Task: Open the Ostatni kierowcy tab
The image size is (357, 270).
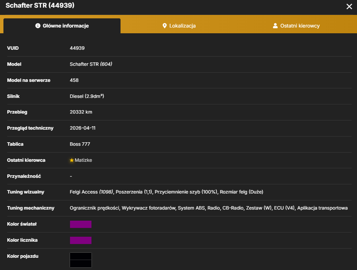Action: point(296,26)
